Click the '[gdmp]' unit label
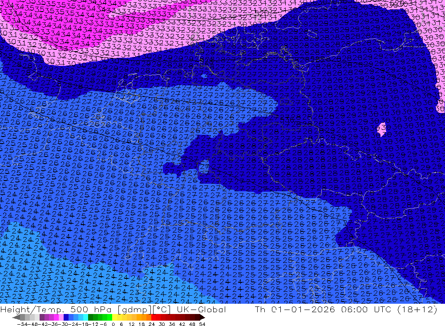This screenshot has width=445, height=326. [x=134, y=309]
